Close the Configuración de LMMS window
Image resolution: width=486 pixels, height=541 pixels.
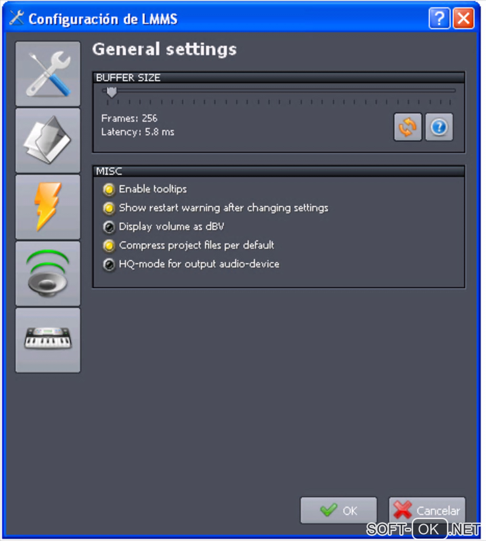tap(464, 18)
